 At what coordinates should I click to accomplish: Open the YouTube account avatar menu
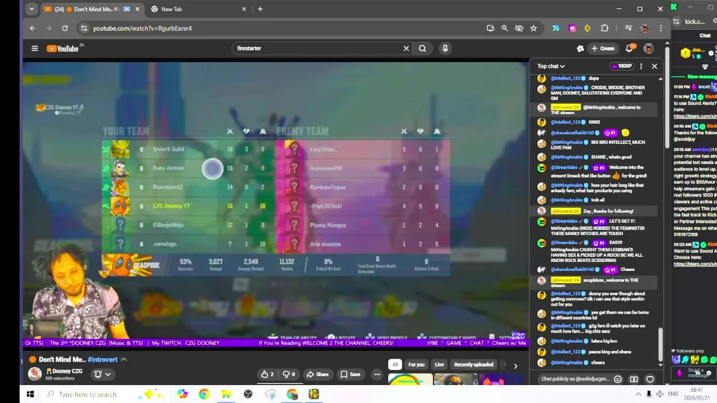point(648,48)
